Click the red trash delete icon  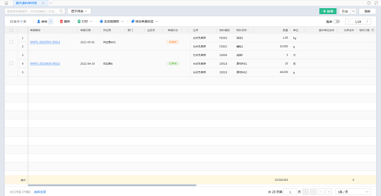61,21
